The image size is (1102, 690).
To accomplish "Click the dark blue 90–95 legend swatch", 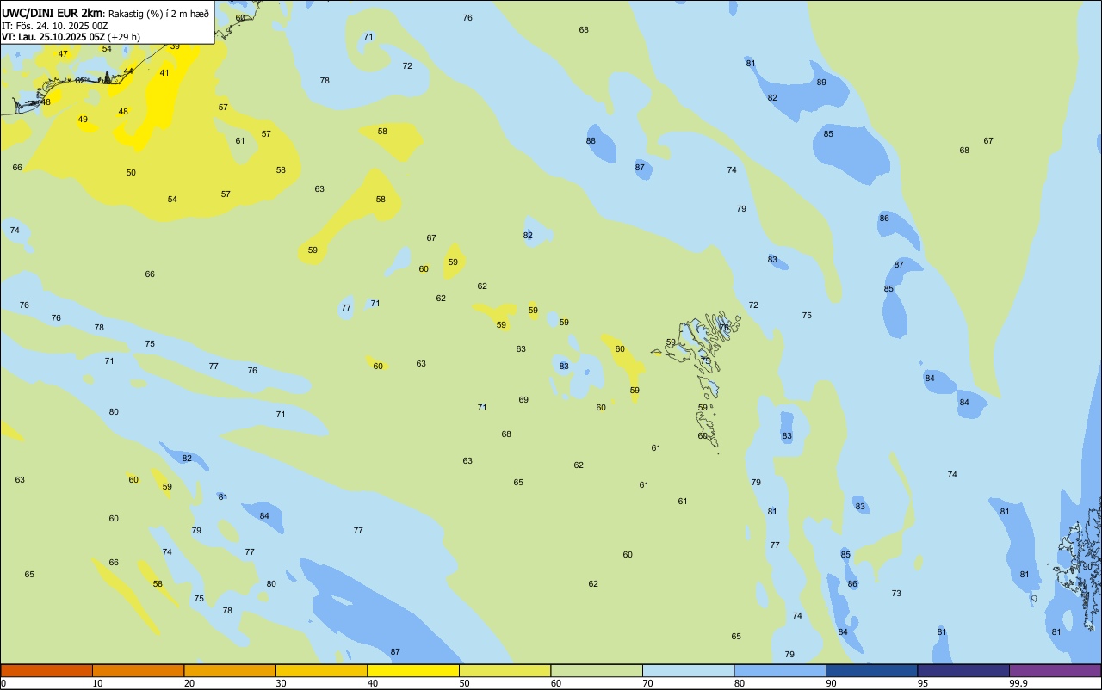I will (x=871, y=670).
